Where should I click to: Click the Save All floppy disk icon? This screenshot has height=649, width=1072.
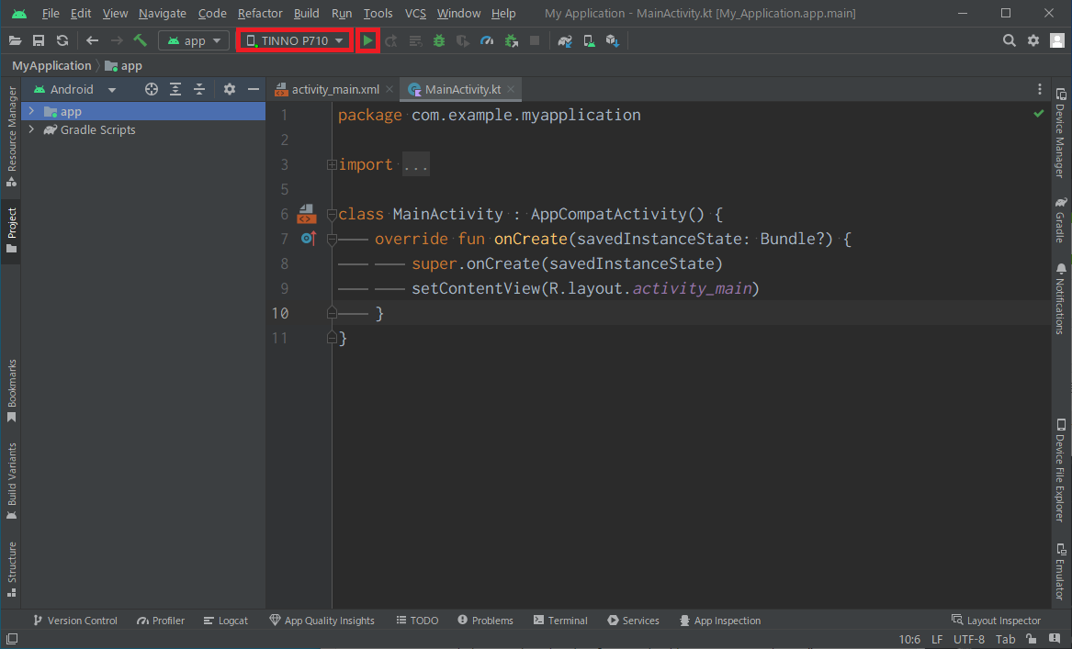click(39, 40)
